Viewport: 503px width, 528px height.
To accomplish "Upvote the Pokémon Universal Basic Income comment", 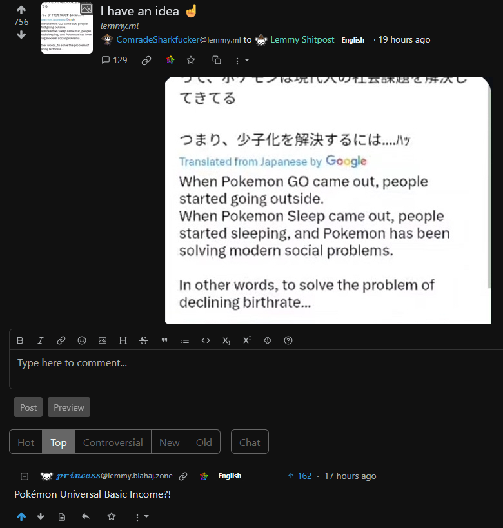I will pos(21,516).
